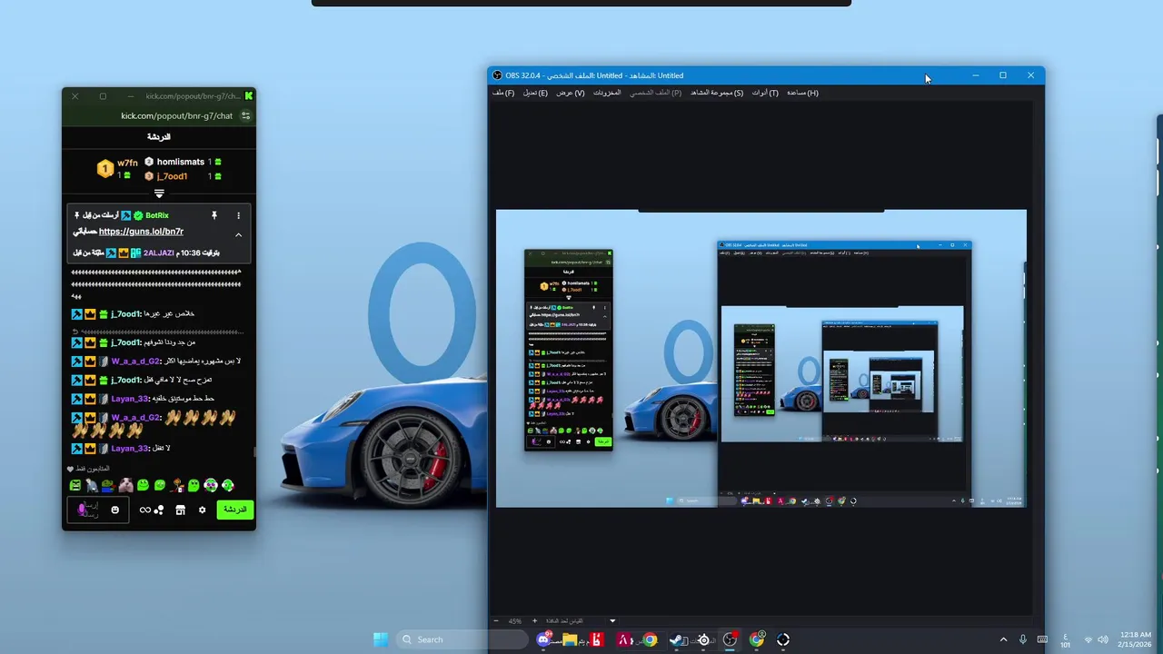Image resolution: width=1163 pixels, height=654 pixels.
Task: Open OBS المخزونات docks menu
Action: pos(607,93)
